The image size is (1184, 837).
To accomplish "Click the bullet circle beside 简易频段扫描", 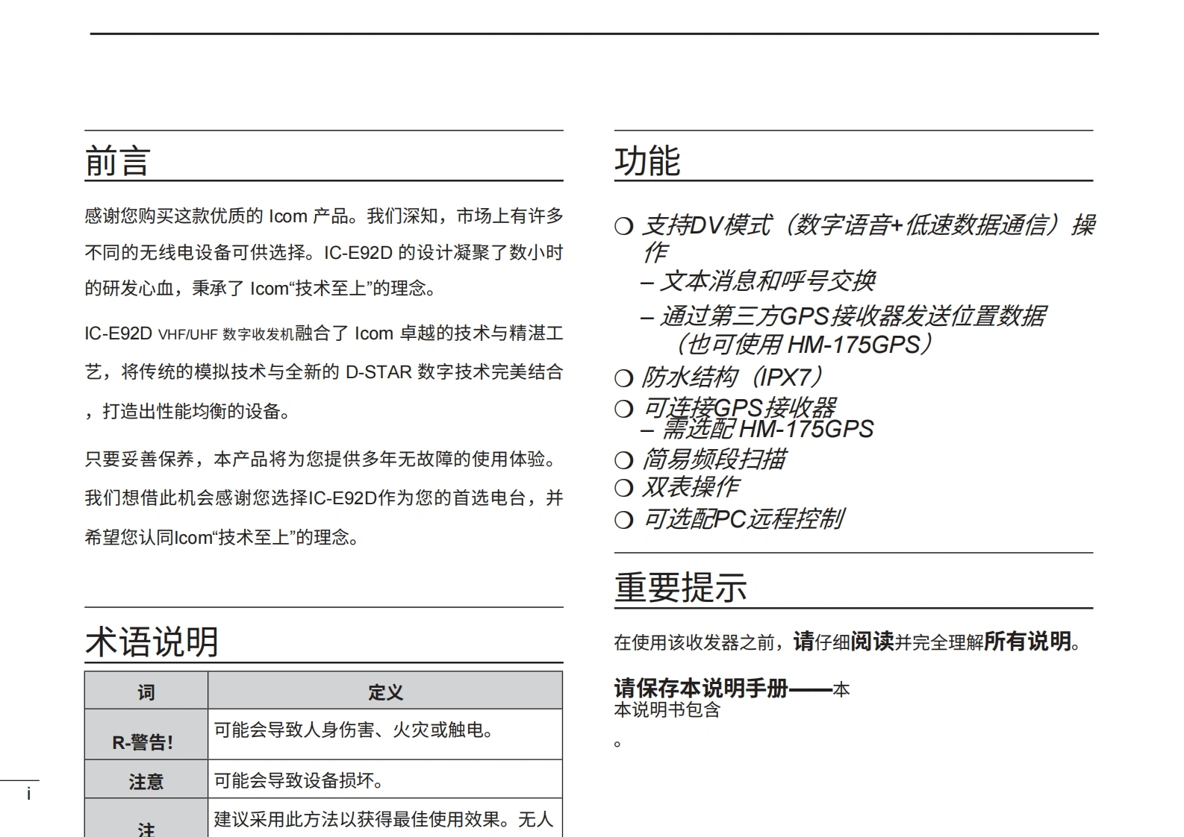I will (624, 460).
